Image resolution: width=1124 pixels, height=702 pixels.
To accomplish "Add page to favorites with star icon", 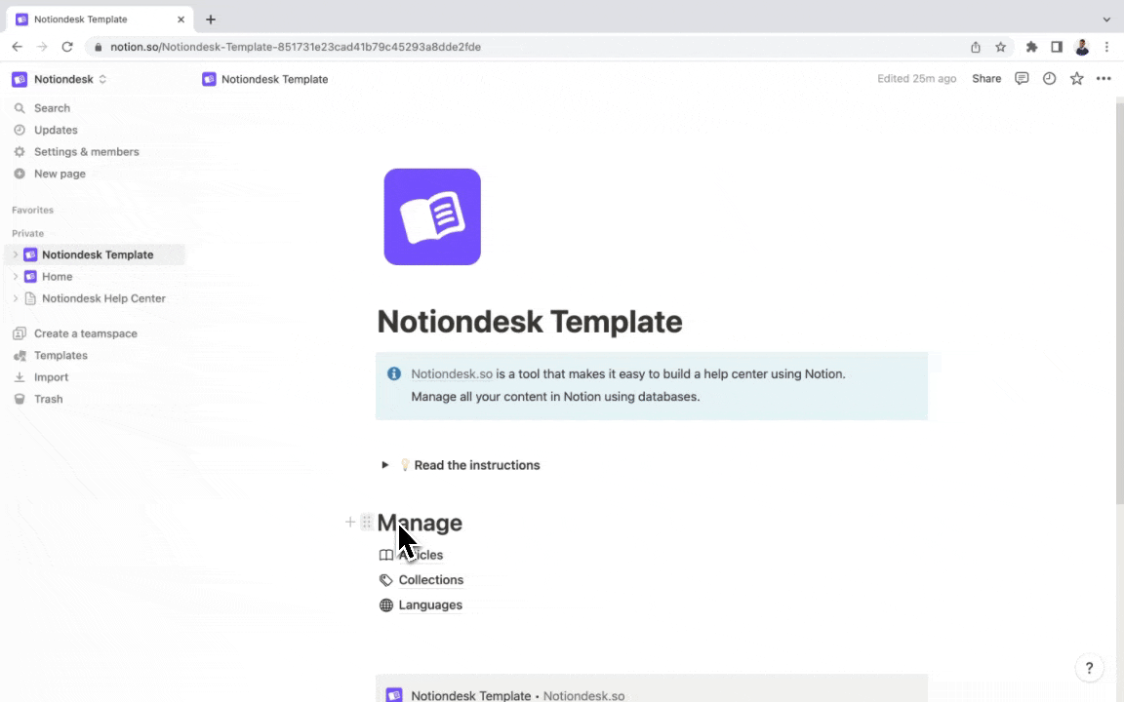I will coord(1077,79).
